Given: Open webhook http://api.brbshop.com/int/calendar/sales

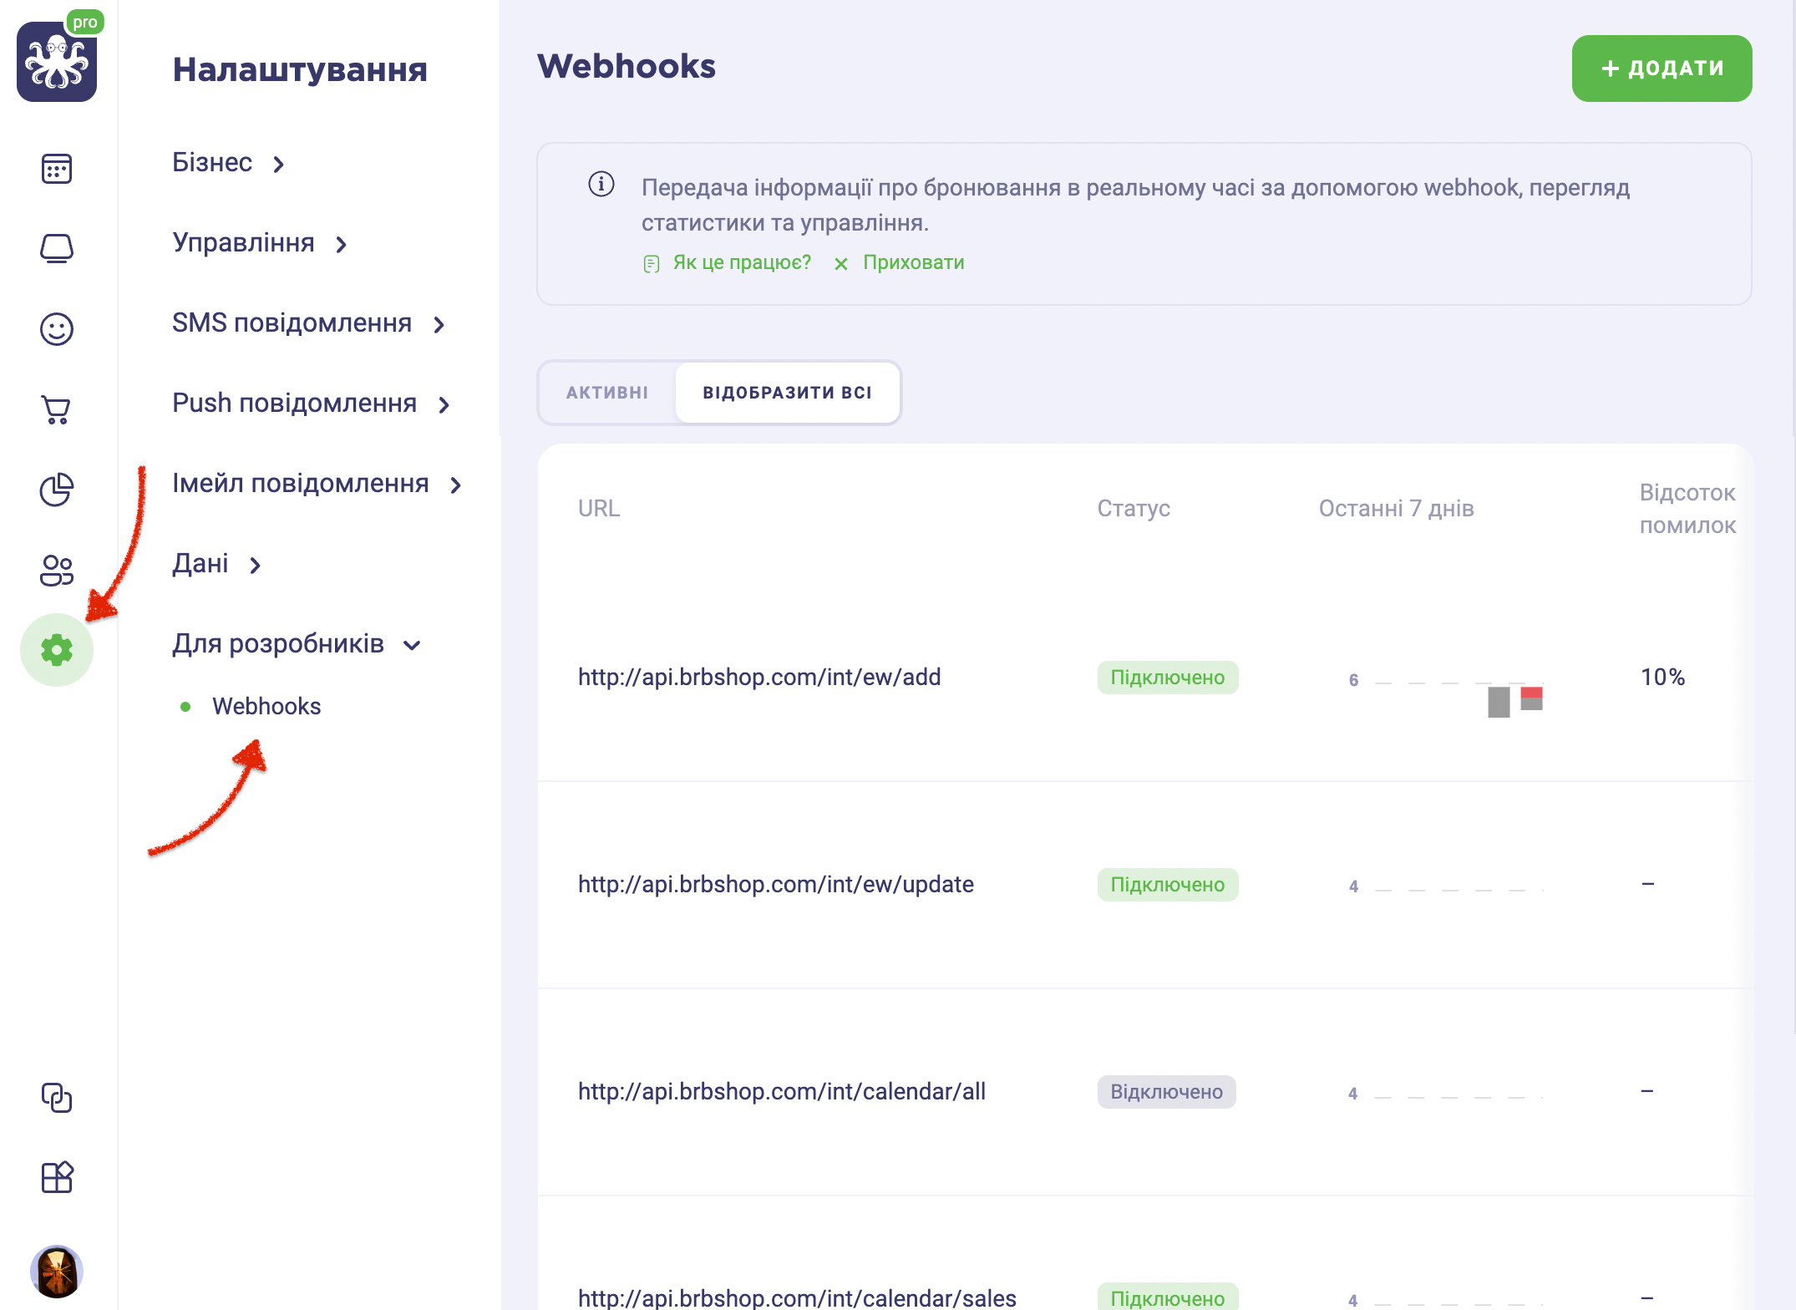Looking at the screenshot, I should point(797,1297).
